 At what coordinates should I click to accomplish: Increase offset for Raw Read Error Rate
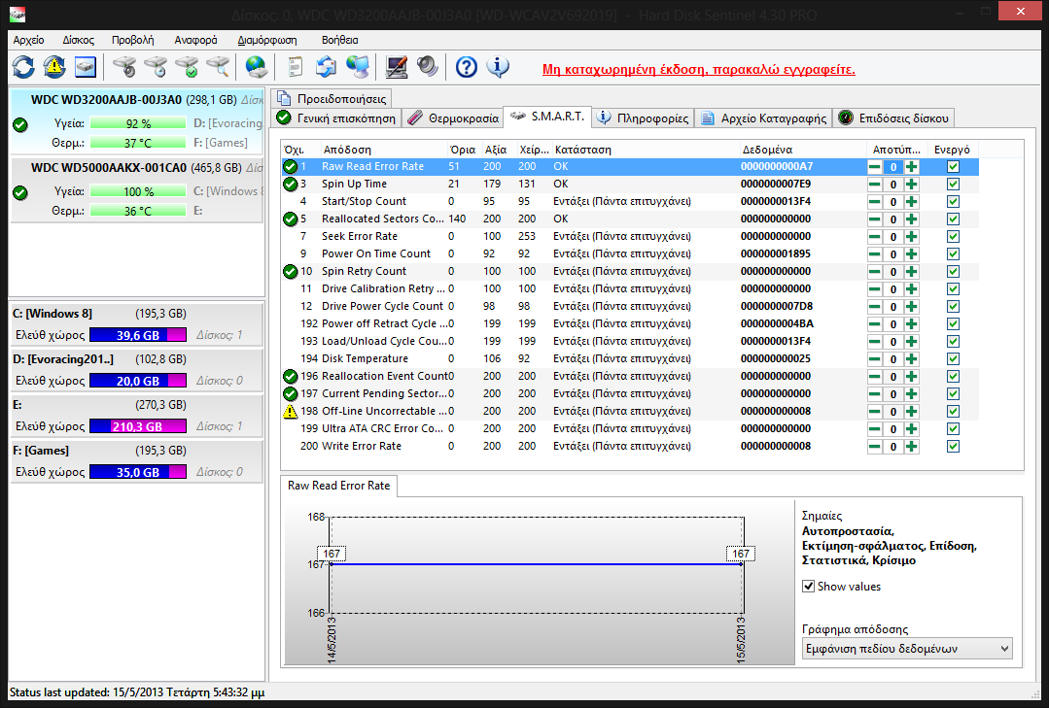pos(911,167)
